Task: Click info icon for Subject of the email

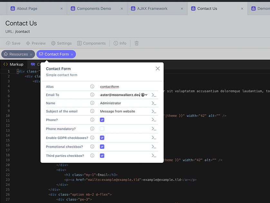Action: tap(92, 111)
